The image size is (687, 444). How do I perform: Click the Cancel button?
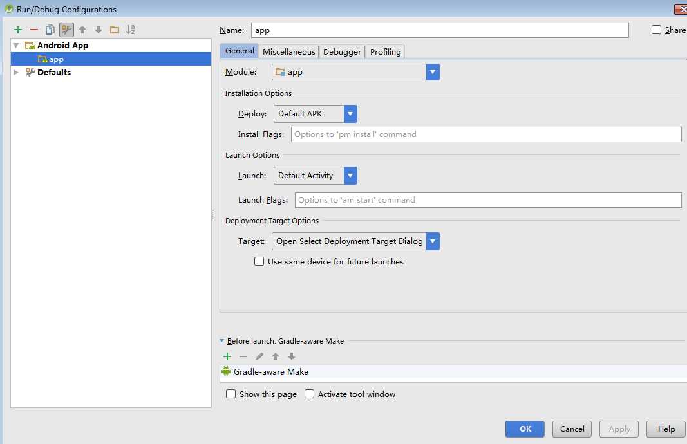click(572, 429)
